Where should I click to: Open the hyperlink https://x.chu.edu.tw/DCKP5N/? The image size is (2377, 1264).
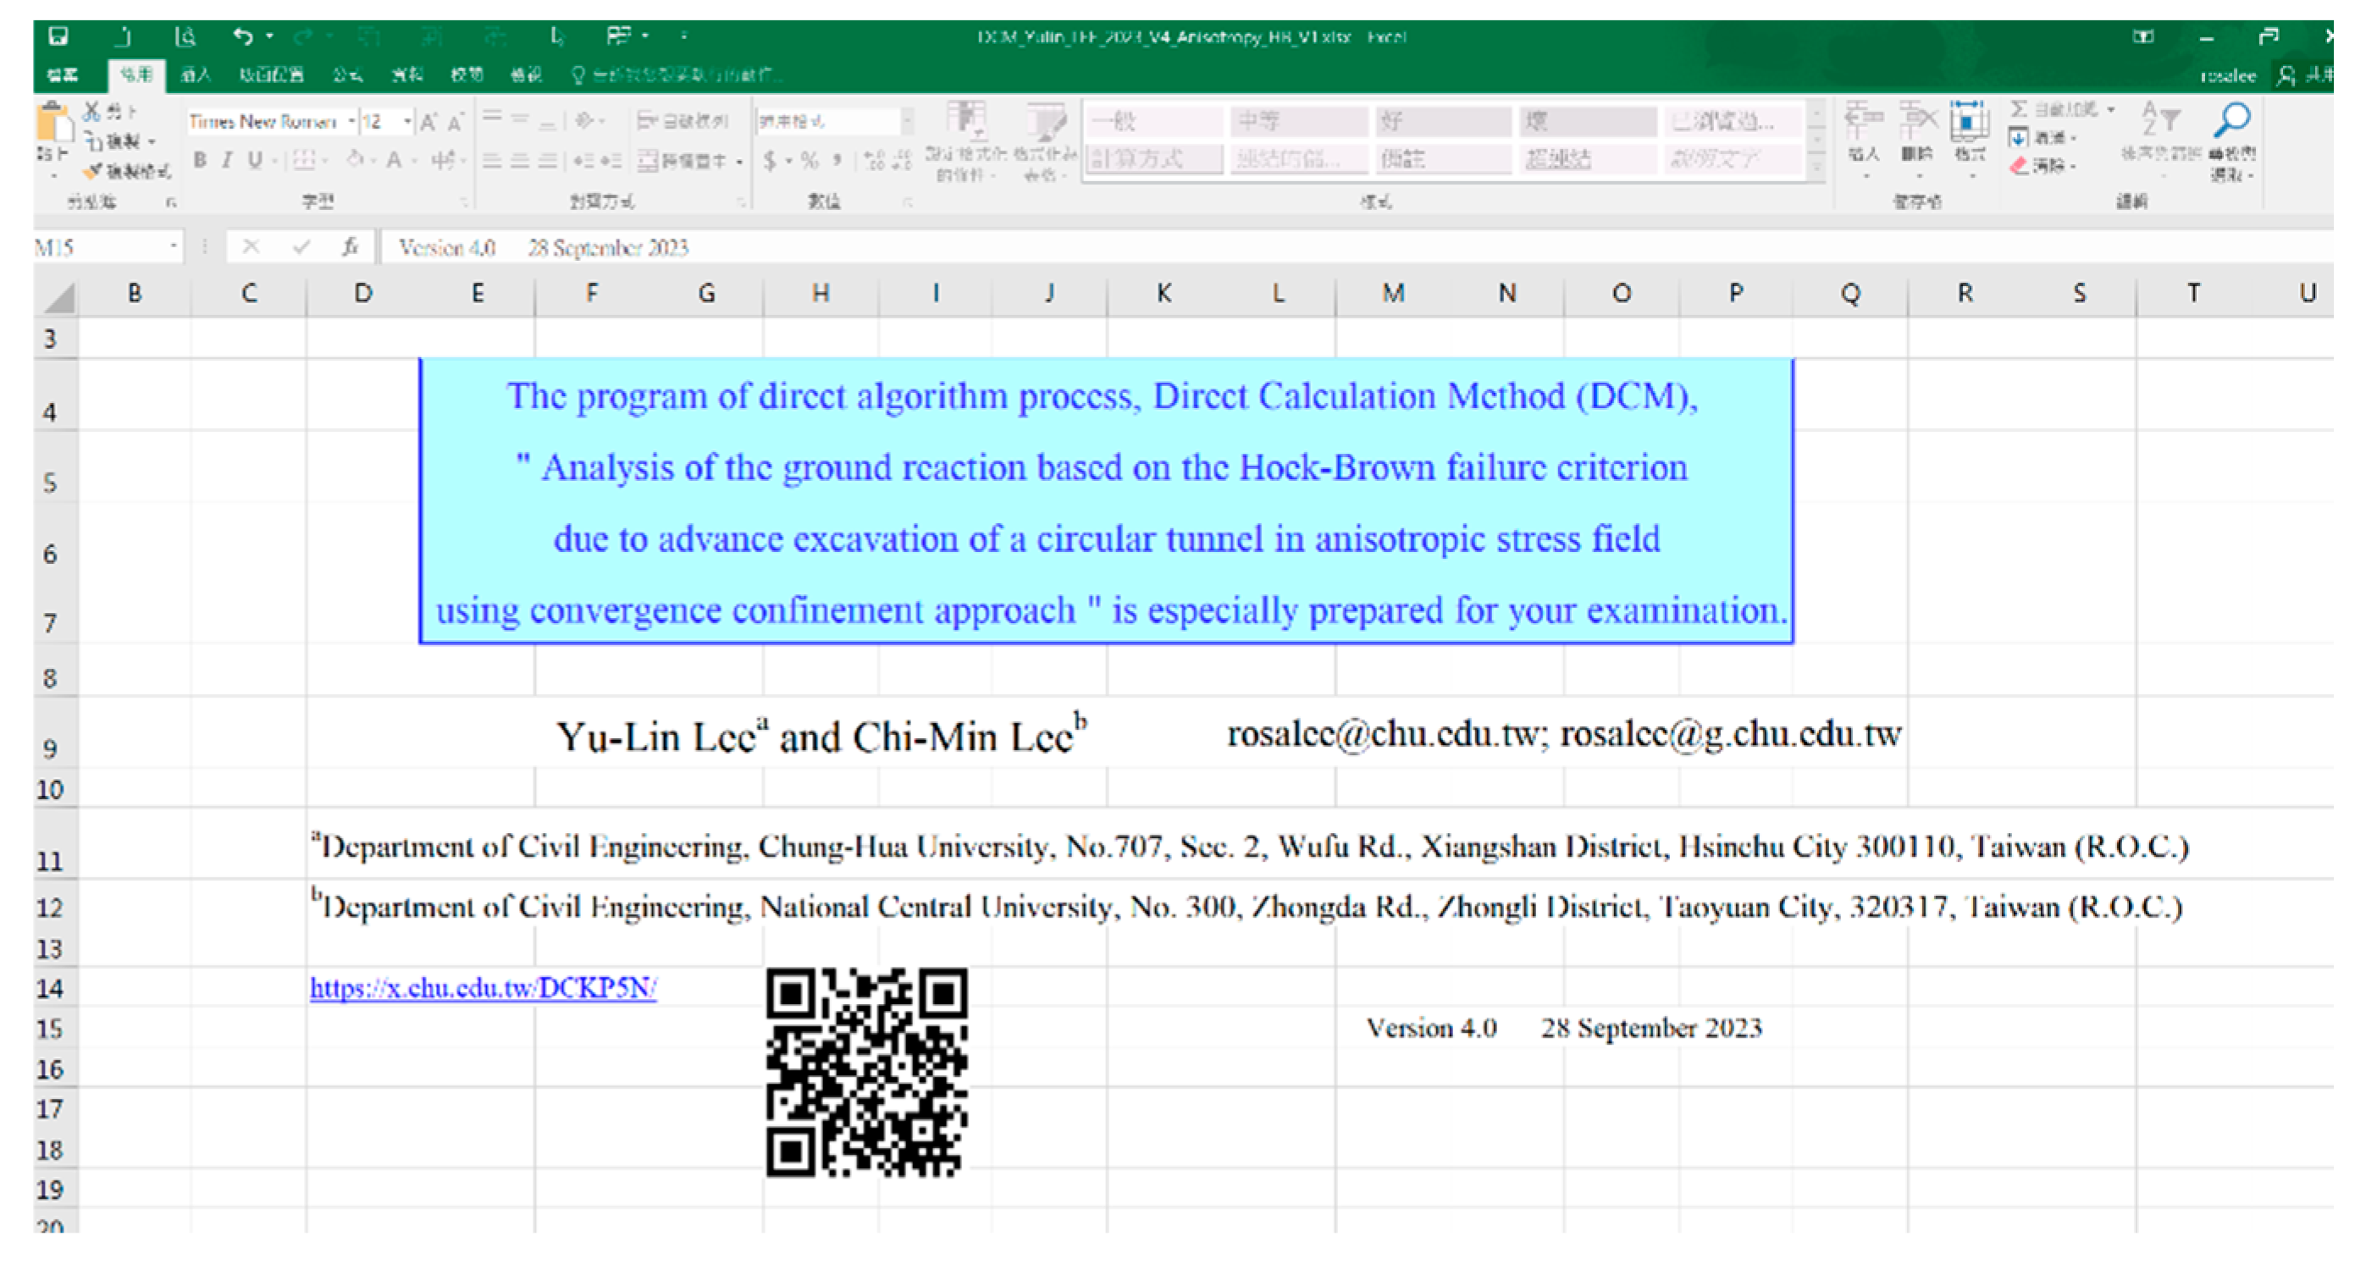(x=484, y=986)
